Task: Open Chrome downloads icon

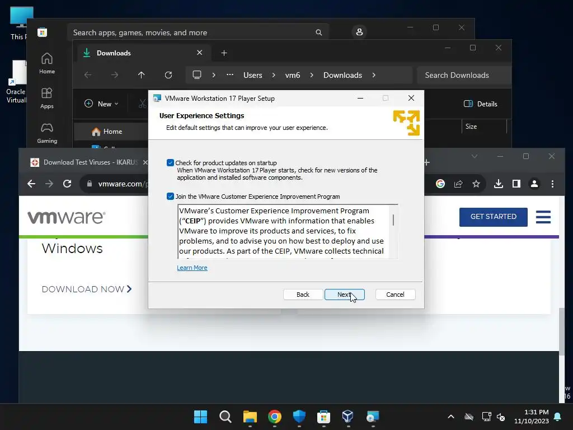Action: 499,184
